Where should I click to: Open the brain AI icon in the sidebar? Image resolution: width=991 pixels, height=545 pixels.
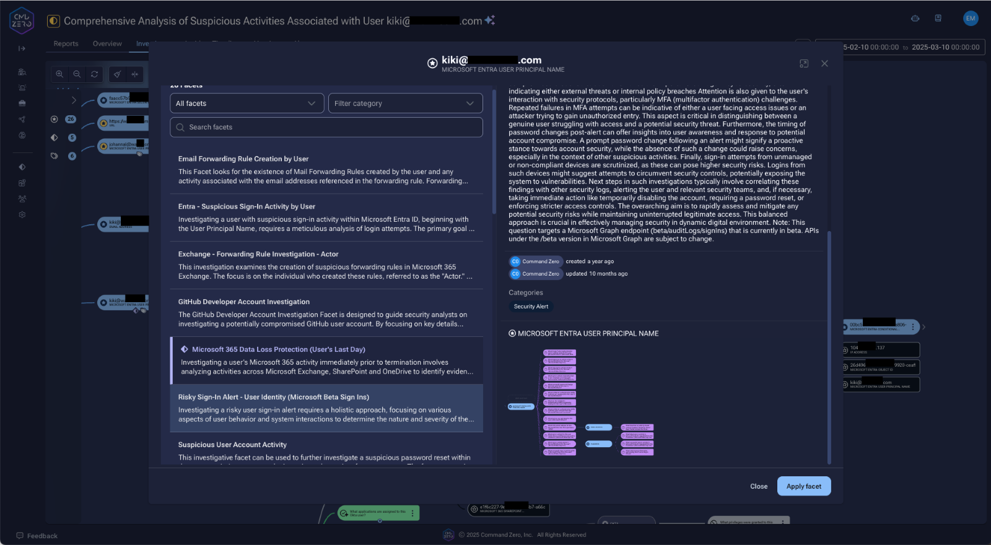tap(22, 135)
